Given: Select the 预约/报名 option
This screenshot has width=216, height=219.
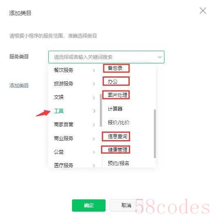Looking at the screenshot, I should click(x=118, y=163).
